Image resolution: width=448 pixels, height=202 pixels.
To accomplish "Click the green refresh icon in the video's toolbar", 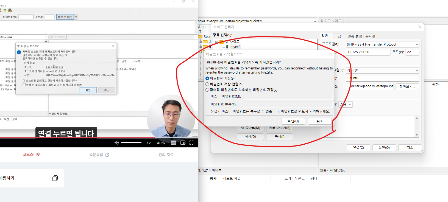I will [x=5, y=10].
